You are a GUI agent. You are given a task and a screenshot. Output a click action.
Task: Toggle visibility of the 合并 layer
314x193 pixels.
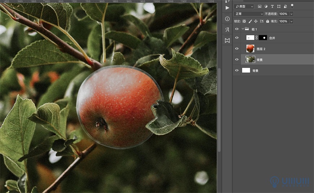[x=237, y=38]
